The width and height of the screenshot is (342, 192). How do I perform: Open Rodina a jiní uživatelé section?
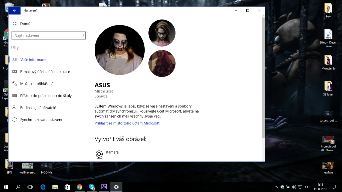(x=38, y=108)
